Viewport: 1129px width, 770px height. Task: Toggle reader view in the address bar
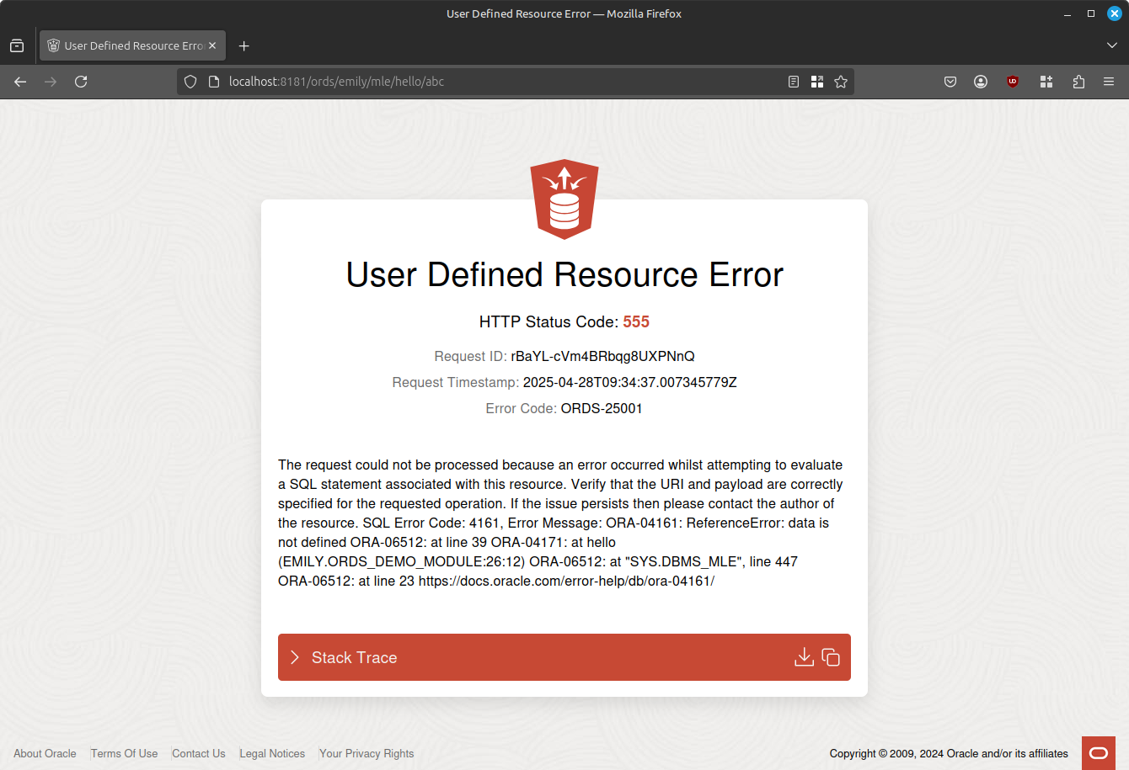coord(794,82)
